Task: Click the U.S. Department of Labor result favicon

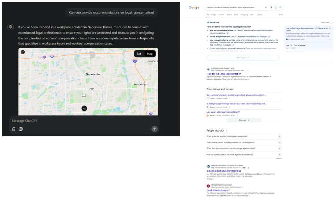Action: click(208, 69)
